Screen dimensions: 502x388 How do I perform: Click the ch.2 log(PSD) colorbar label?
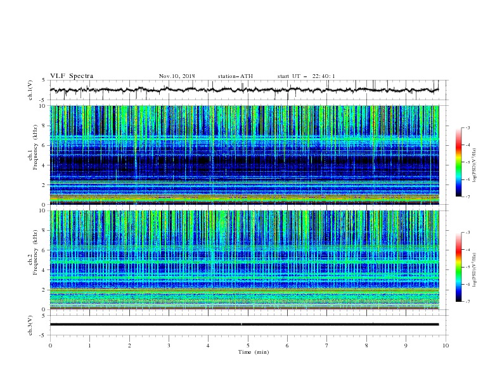coord(475,270)
